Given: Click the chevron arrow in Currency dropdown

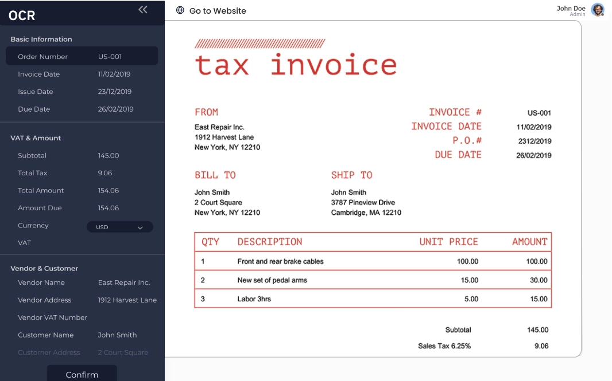Looking at the screenshot, I should pyautogui.click(x=140, y=228).
